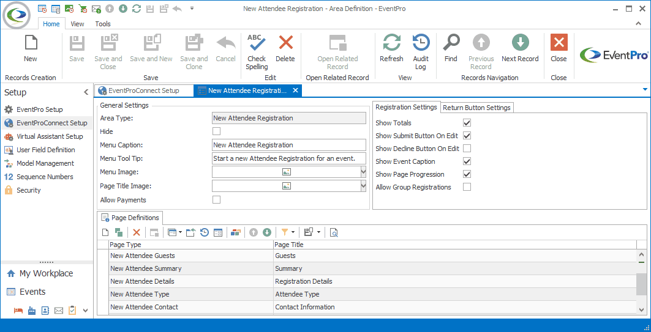Select the Registration Settings tab

point(406,107)
